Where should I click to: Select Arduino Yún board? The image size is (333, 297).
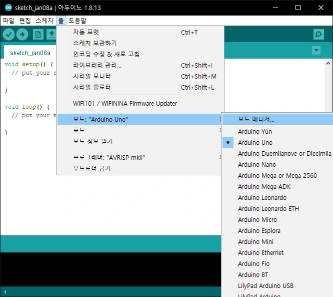tap(277, 132)
